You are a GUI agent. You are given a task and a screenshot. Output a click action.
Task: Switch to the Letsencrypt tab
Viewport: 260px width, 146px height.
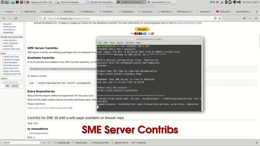146,12
